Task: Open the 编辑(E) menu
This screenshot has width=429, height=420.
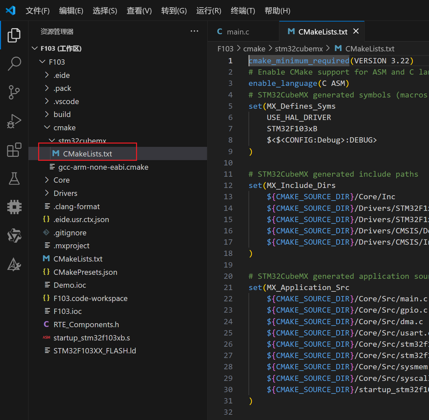Action: (x=71, y=11)
